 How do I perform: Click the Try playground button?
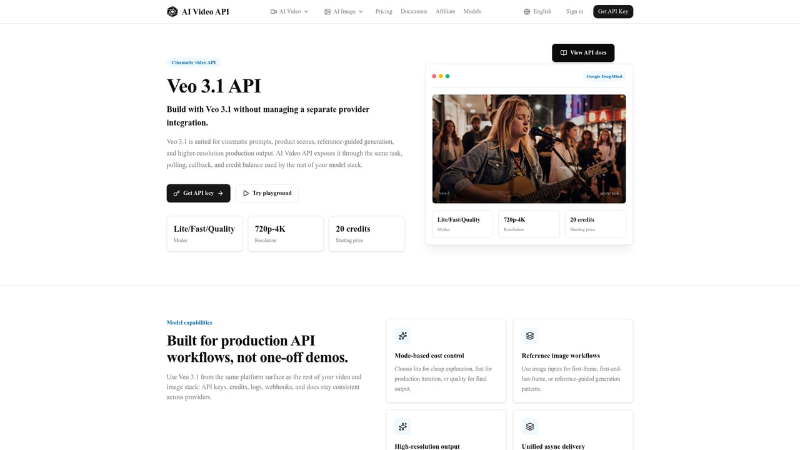[267, 193]
